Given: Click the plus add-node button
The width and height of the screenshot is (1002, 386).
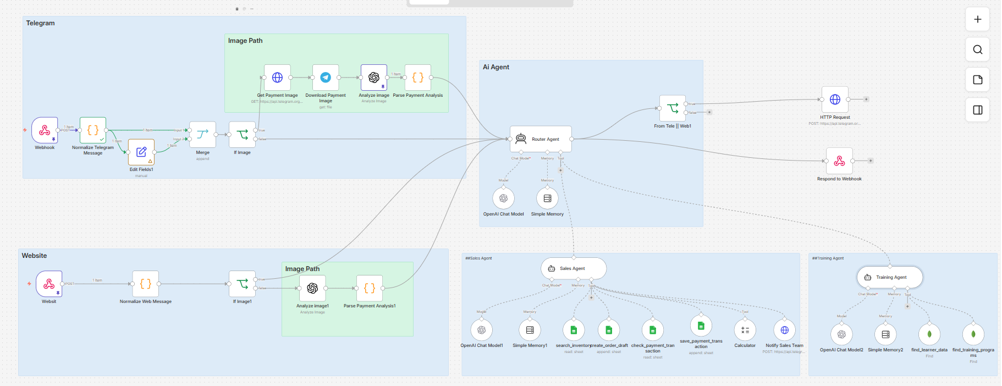Looking at the screenshot, I should [x=978, y=19].
